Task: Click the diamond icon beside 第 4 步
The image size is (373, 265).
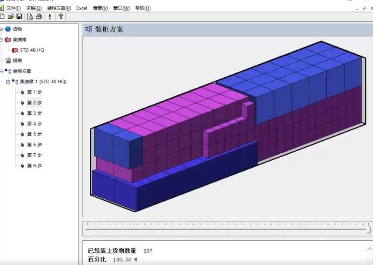Action: coord(22,124)
